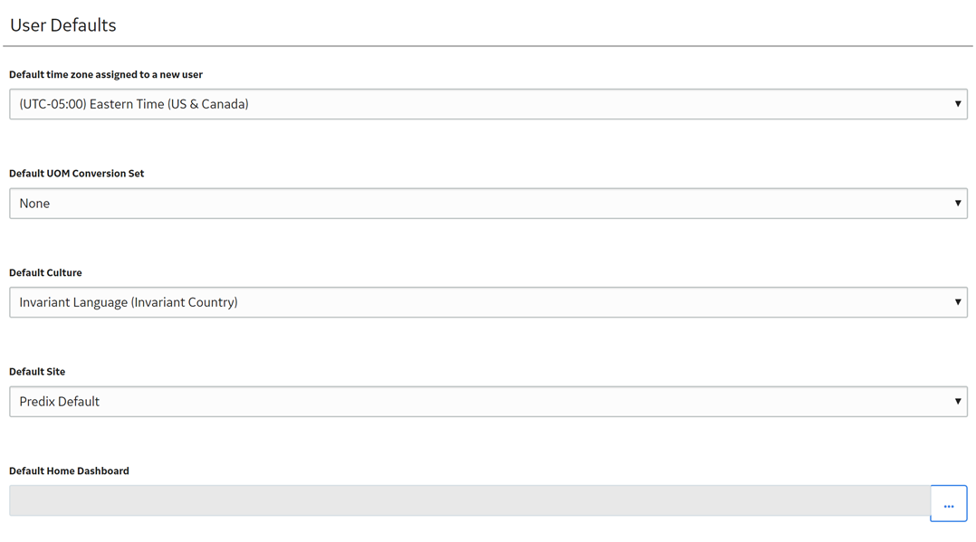The width and height of the screenshot is (976, 542).
Task: Click the UOM Conversion Set arrow icon
Action: [957, 203]
